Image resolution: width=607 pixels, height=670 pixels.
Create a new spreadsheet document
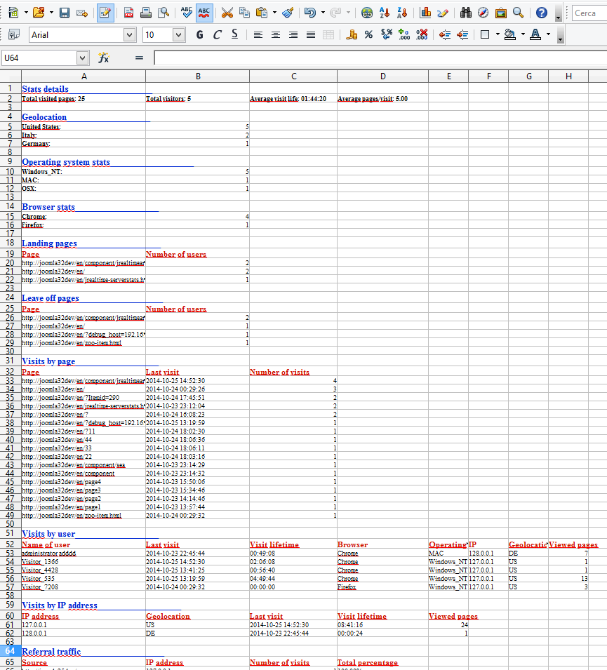[x=13, y=13]
